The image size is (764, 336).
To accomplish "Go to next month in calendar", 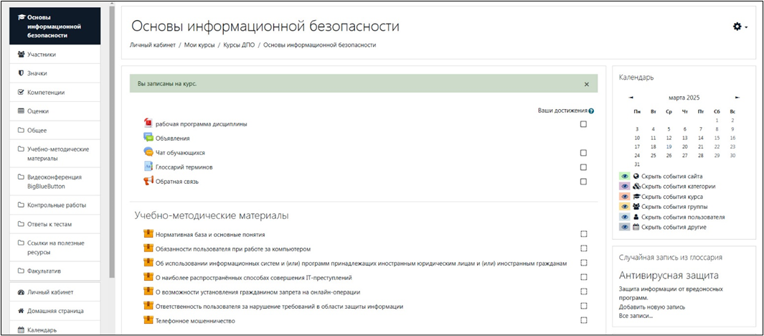I will (737, 98).
